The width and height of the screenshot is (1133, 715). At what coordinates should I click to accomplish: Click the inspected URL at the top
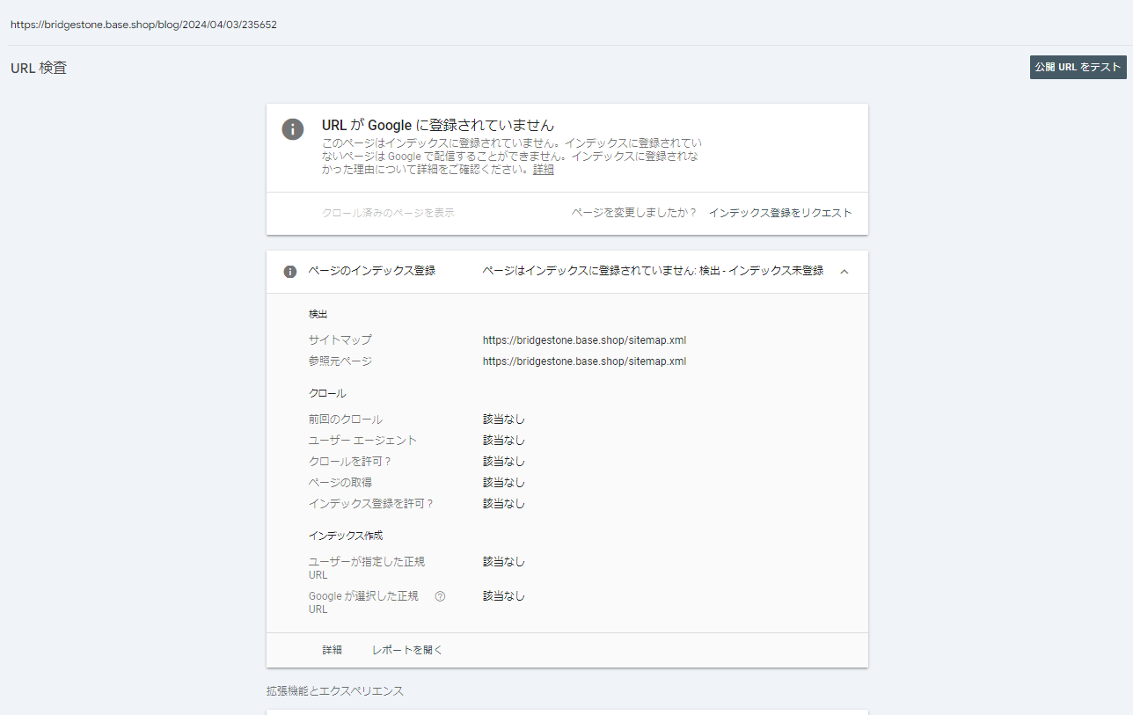pos(143,25)
